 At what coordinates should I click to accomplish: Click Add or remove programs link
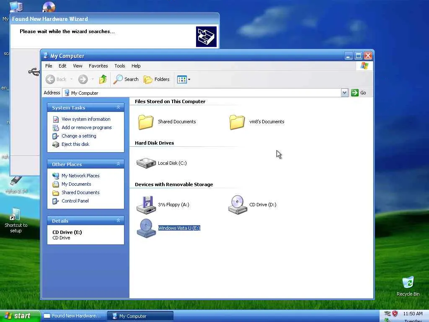click(x=86, y=127)
